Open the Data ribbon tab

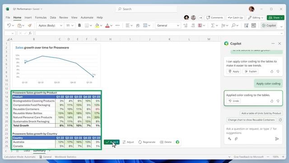click(x=53, y=18)
